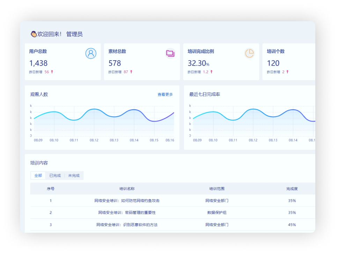Image resolution: width=338 pixels, height=254 pixels.
Task: Click the 08.12 peak on 观看人数 chart
Action: 94,110
